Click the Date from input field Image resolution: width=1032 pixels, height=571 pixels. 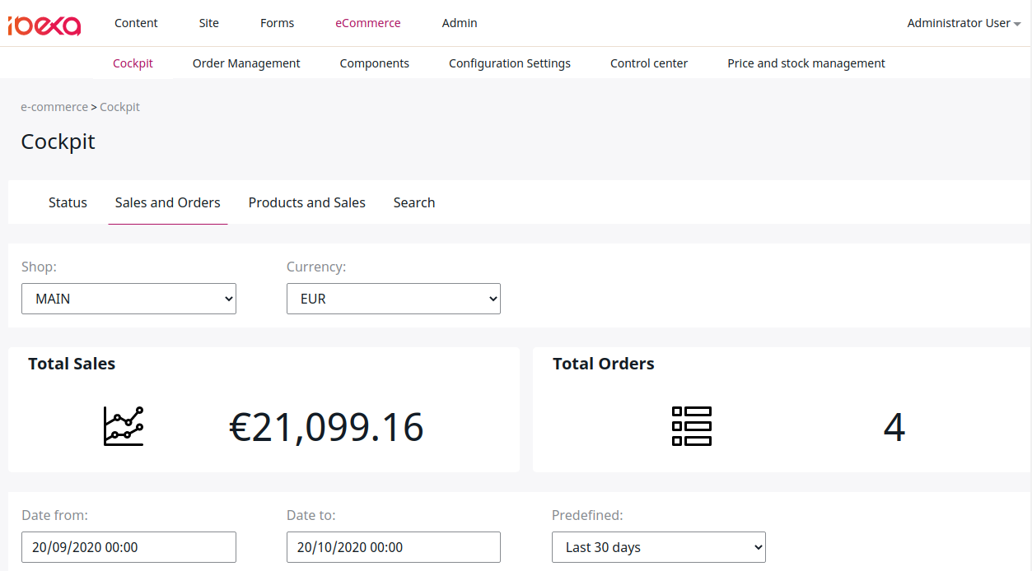(128, 547)
